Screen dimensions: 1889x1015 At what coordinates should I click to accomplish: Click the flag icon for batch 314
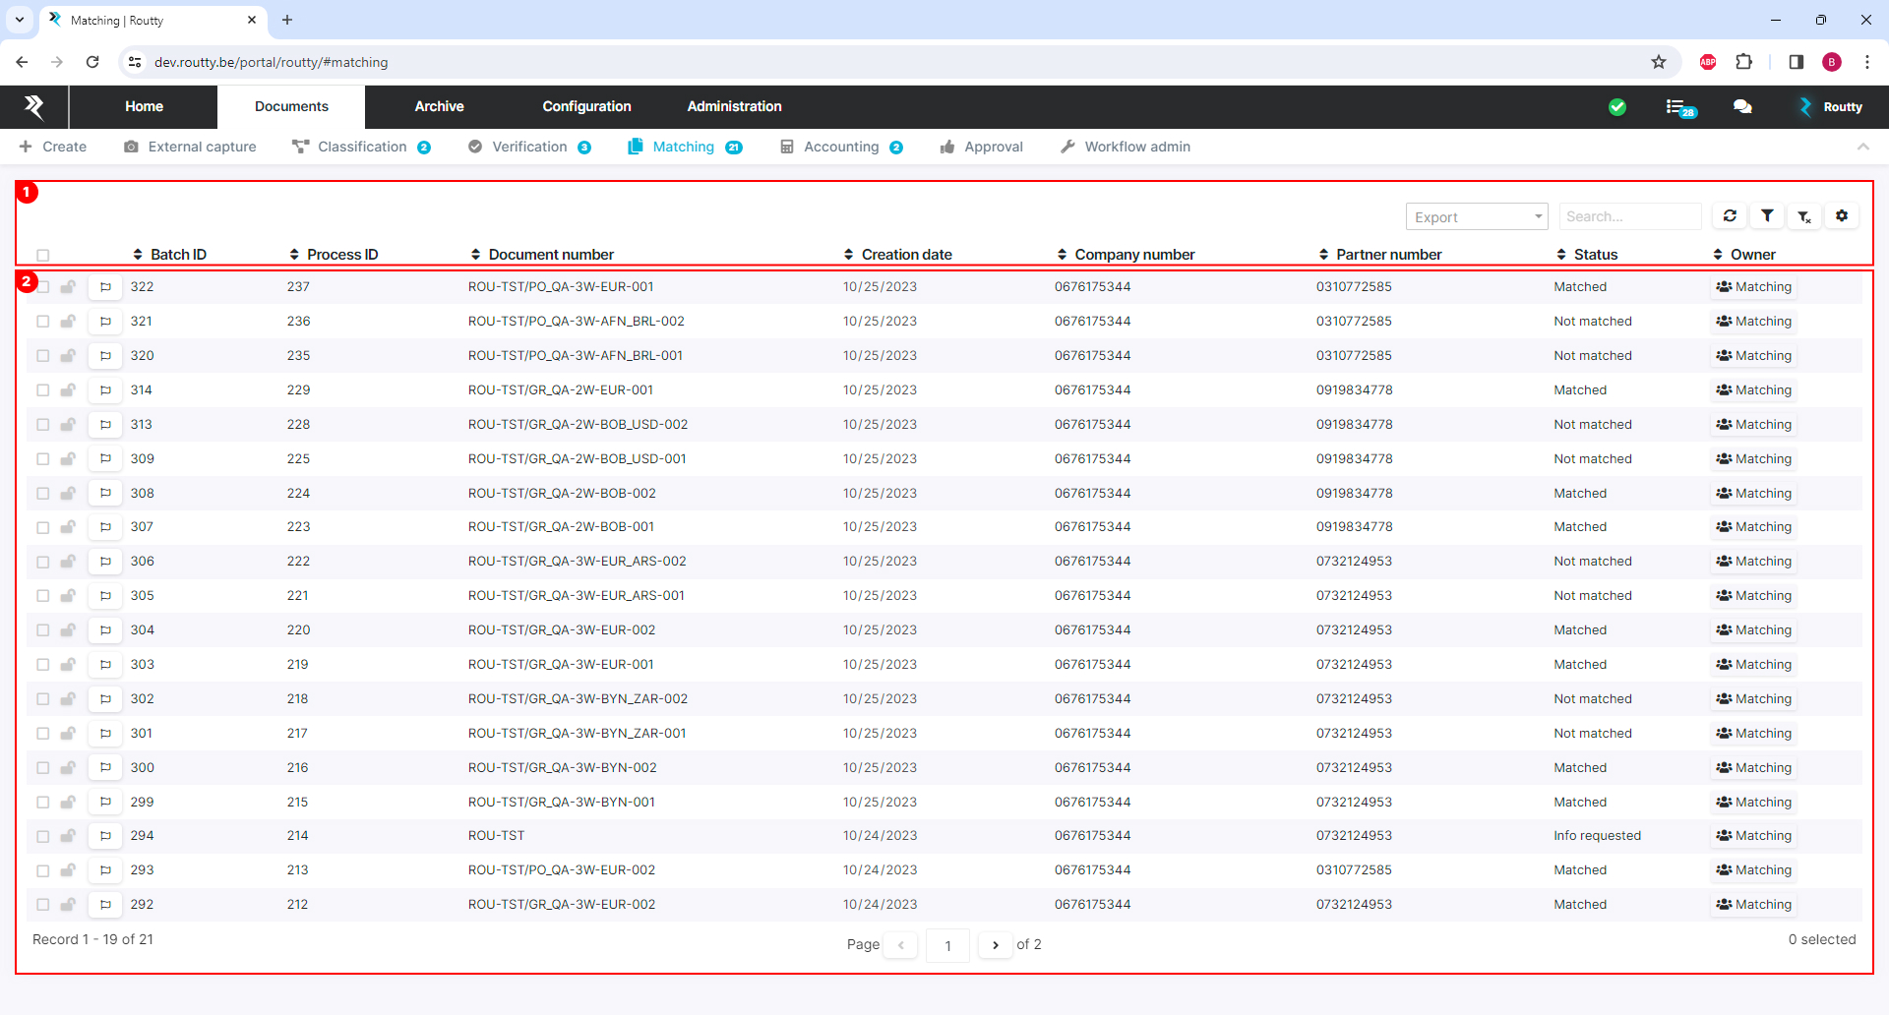105,390
